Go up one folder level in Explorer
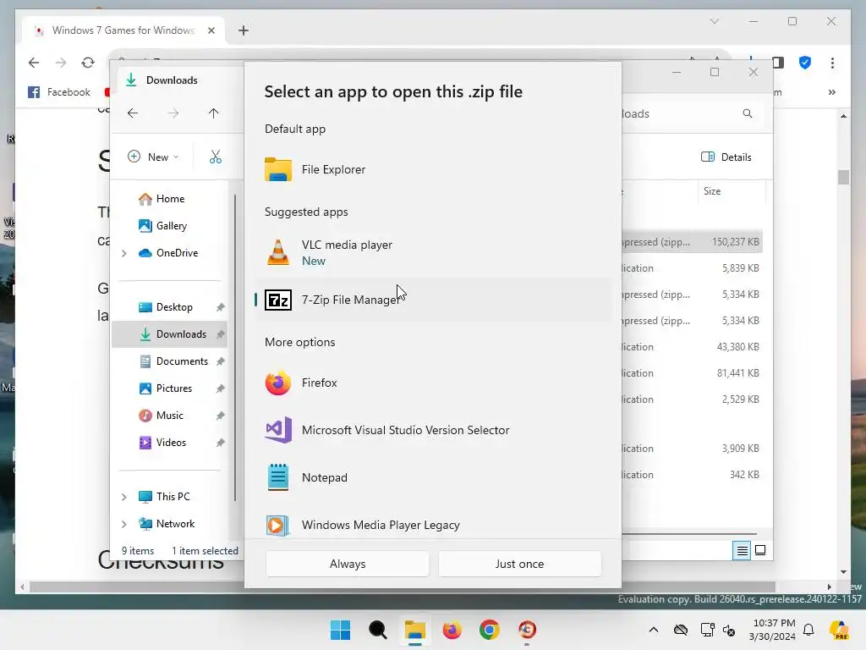Viewport: 866px width, 650px height. pyautogui.click(x=214, y=113)
